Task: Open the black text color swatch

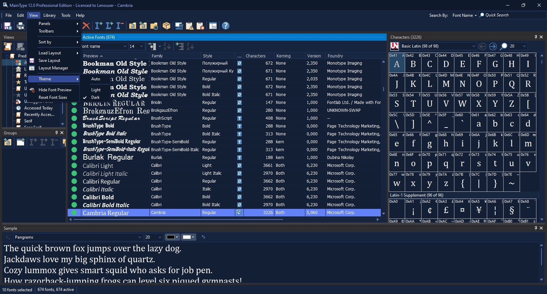Action: pyautogui.click(x=172, y=237)
